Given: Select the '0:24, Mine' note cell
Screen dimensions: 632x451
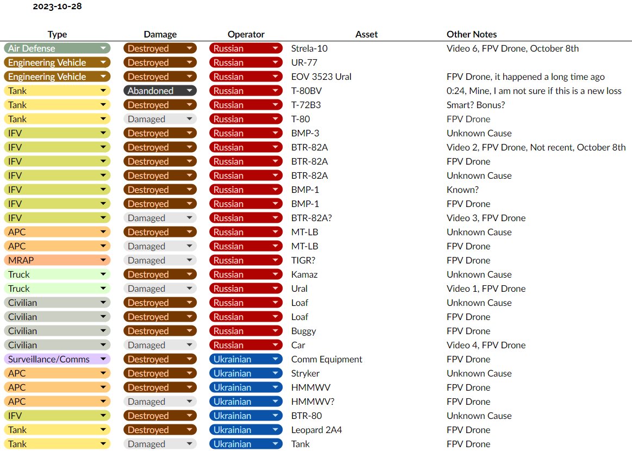Looking at the screenshot, I should [534, 91].
